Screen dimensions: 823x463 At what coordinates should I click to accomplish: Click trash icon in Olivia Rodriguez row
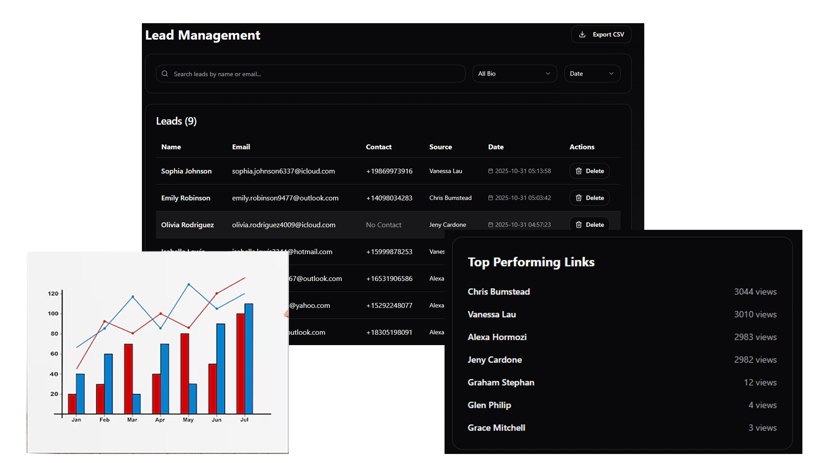[579, 225]
